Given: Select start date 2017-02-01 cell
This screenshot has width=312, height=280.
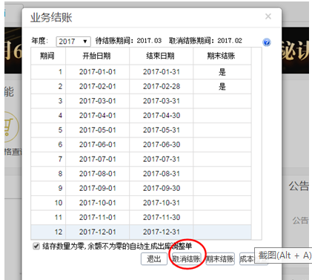Looking at the screenshot, I should [x=97, y=87].
